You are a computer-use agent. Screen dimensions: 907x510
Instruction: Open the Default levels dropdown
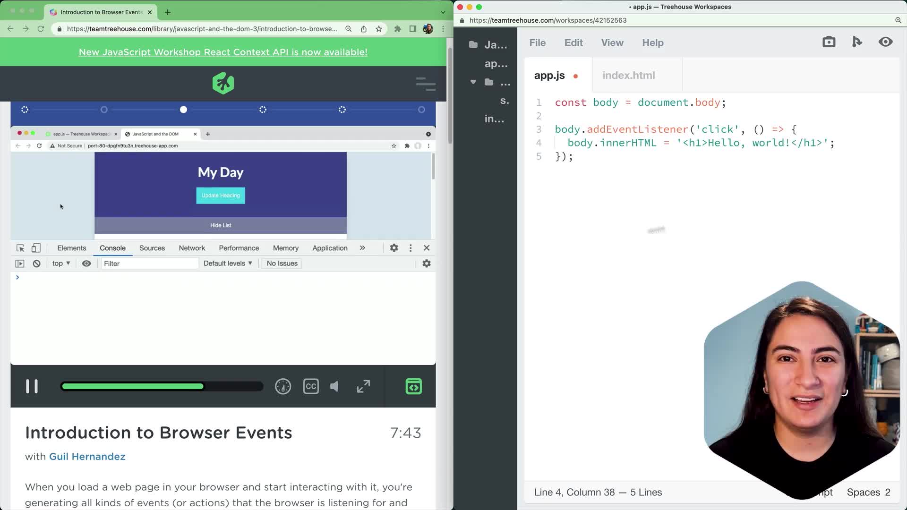(228, 263)
